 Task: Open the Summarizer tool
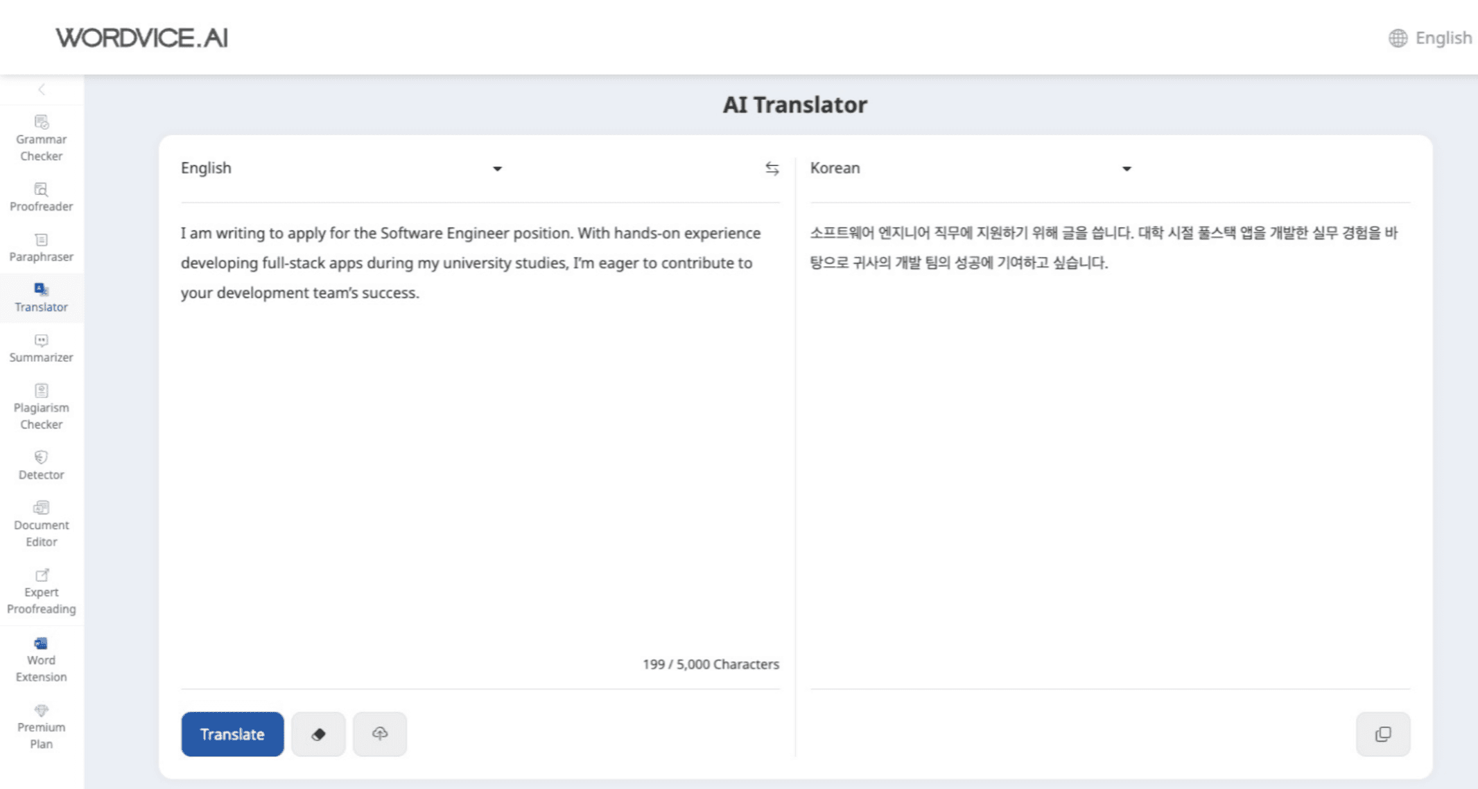41,348
